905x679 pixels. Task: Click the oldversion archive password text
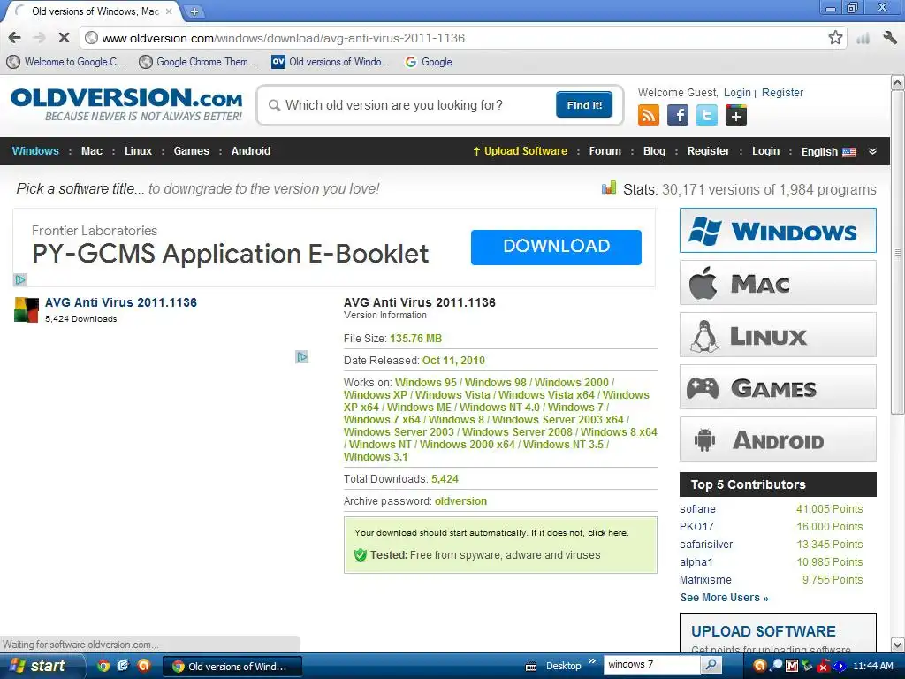pos(460,501)
